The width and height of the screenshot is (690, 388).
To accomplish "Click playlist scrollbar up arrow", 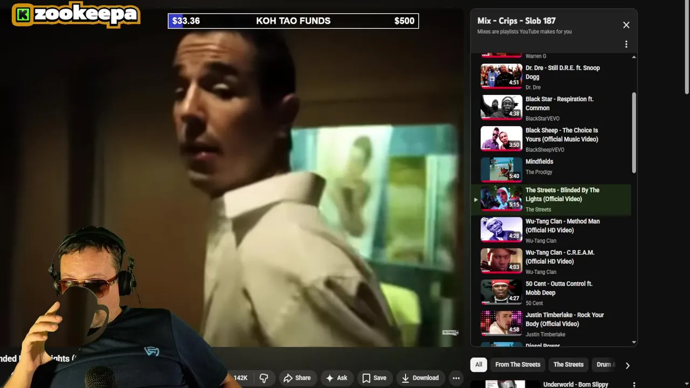I will tap(634, 57).
